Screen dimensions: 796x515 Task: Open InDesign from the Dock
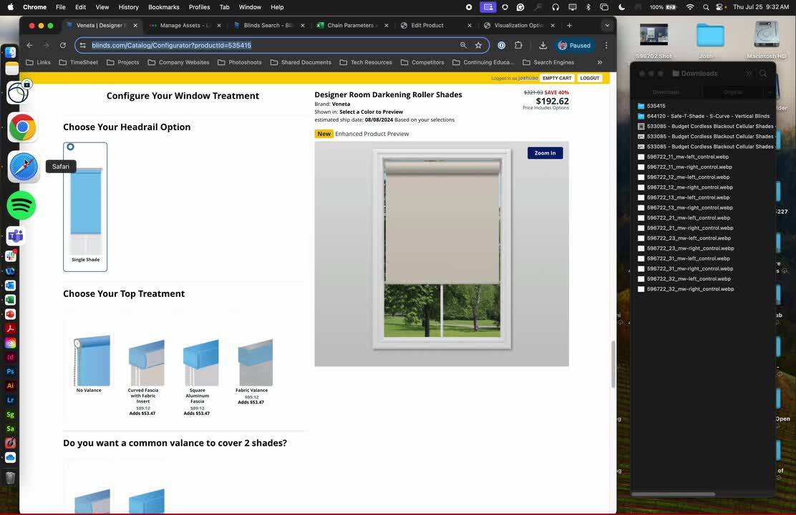[x=10, y=357]
